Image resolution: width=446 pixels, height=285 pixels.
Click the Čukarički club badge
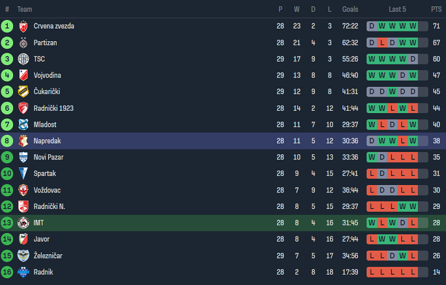click(x=23, y=92)
